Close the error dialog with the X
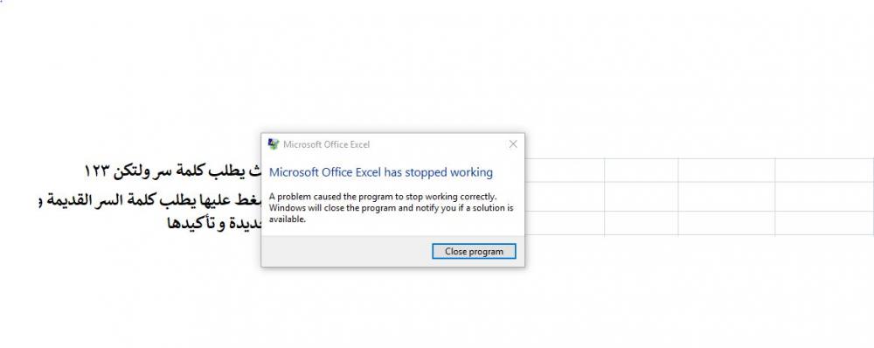The width and height of the screenshot is (874, 348). (513, 144)
